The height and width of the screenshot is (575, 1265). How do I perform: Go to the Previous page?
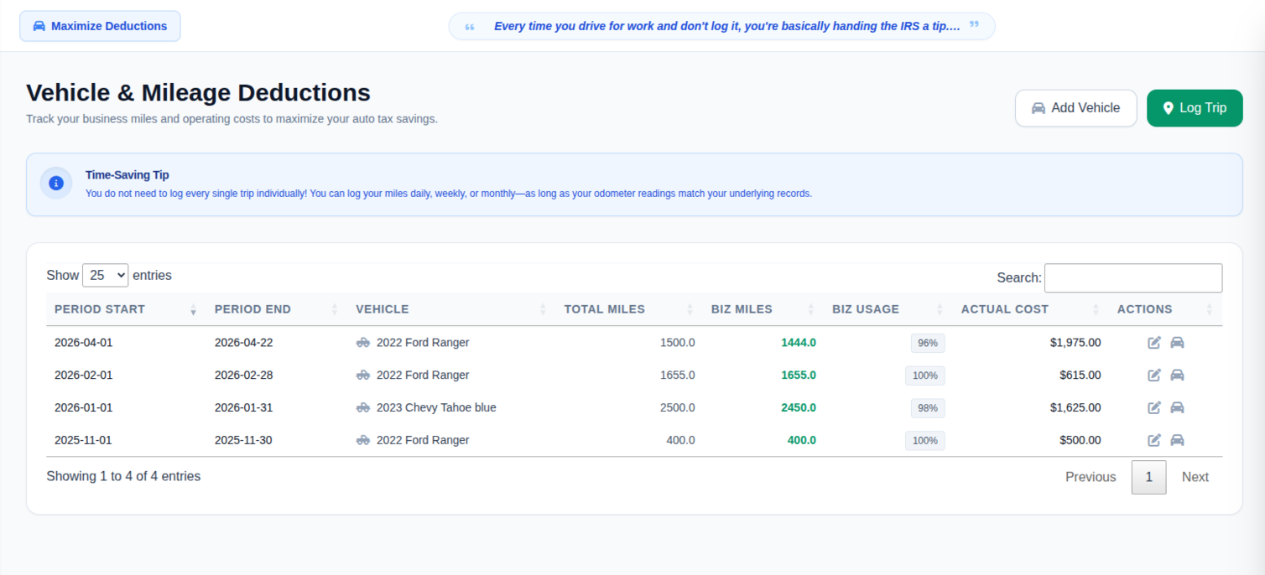(1091, 477)
